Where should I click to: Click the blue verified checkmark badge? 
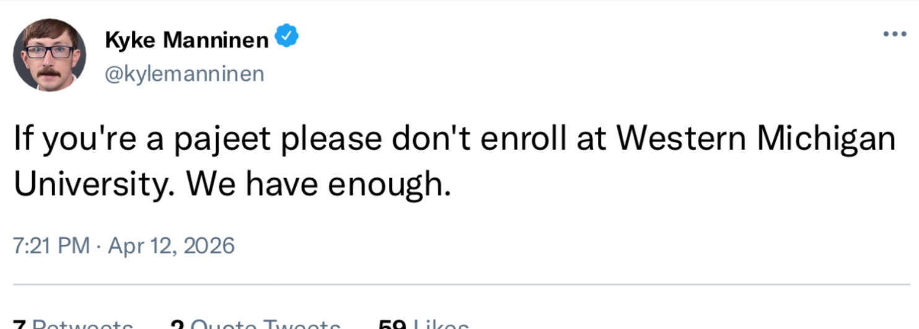pos(287,38)
